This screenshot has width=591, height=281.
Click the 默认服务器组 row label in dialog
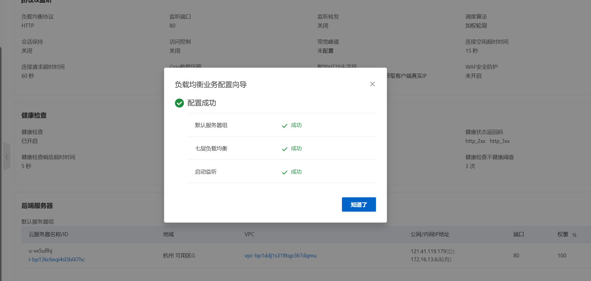click(x=211, y=125)
